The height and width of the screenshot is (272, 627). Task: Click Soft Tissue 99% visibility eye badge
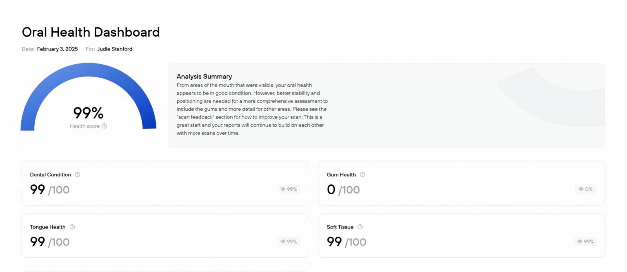point(585,241)
